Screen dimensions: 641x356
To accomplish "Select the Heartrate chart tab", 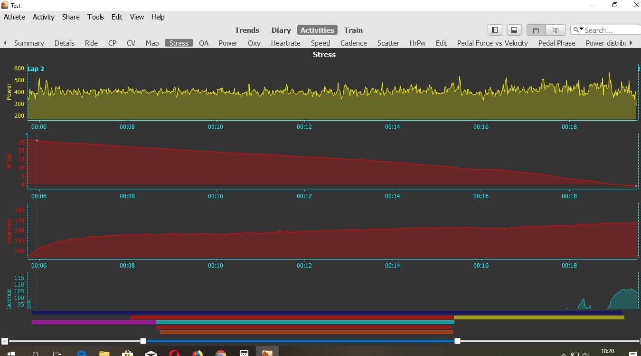I will (x=285, y=43).
